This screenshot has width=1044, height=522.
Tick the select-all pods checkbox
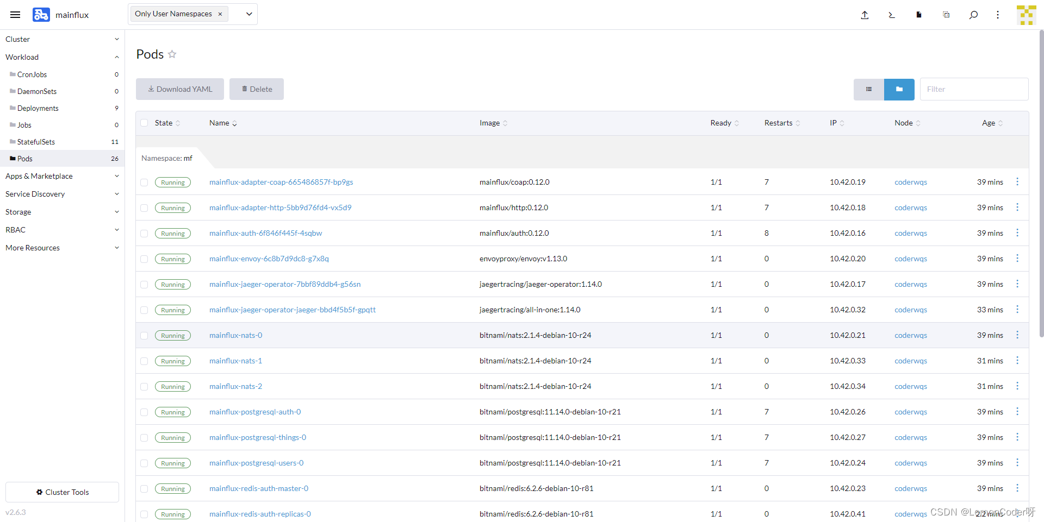144,123
